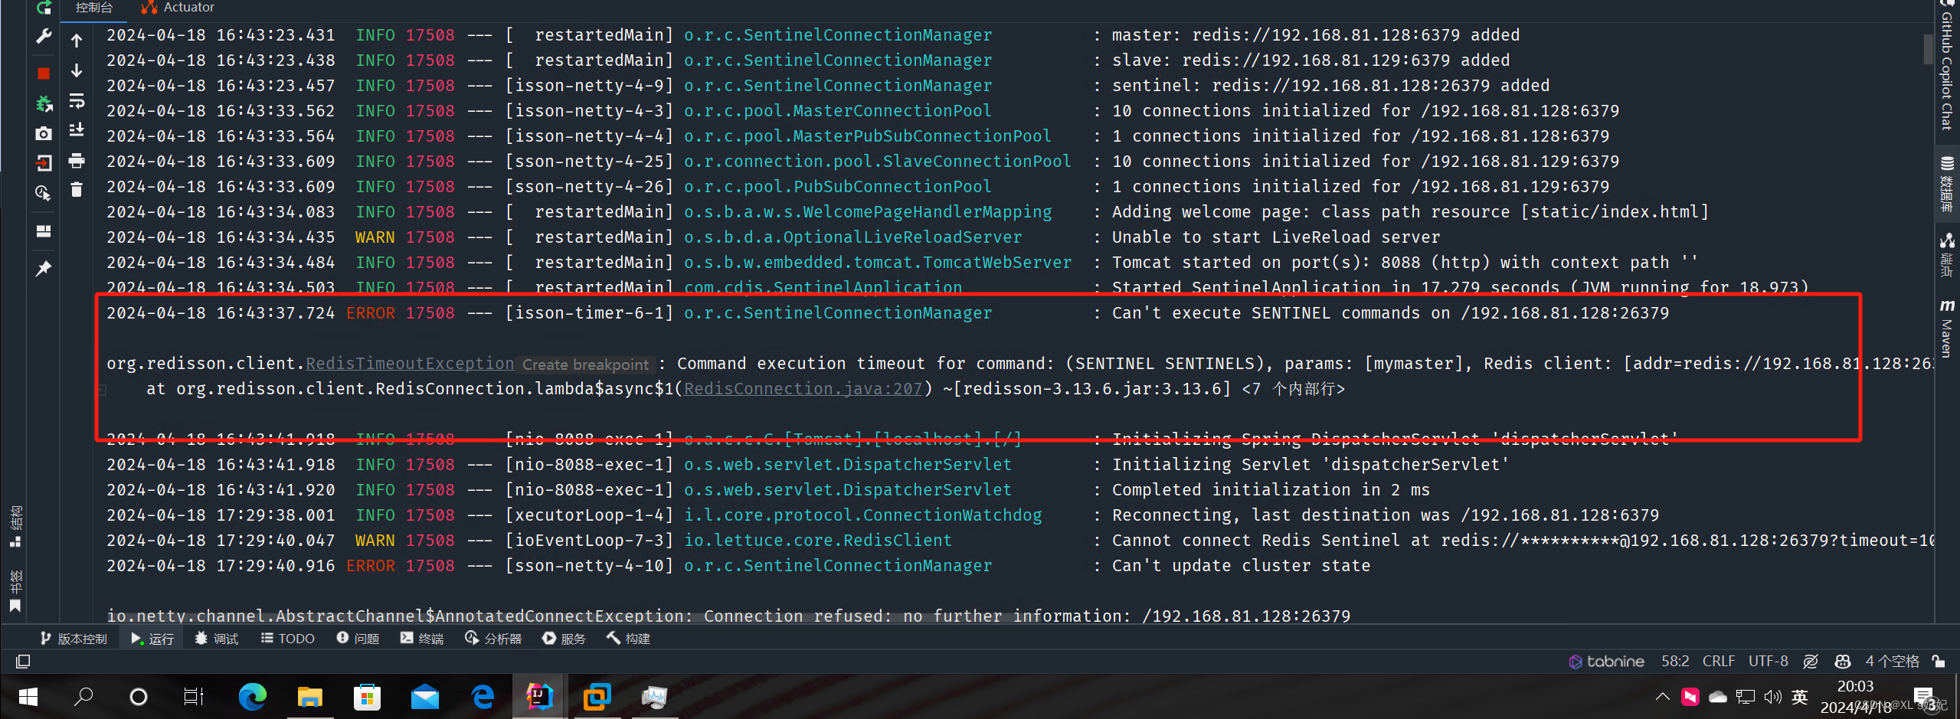Open the database tool window on right
Screen dimensions: 1960x719
[1947, 184]
